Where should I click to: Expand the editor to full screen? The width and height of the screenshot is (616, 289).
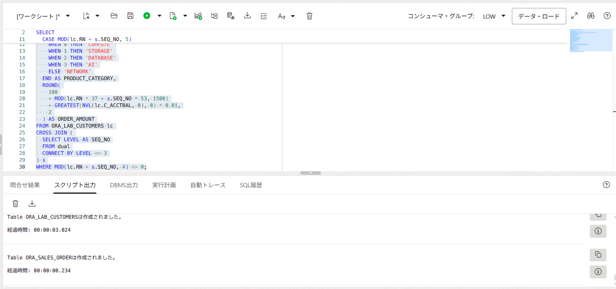tap(575, 16)
